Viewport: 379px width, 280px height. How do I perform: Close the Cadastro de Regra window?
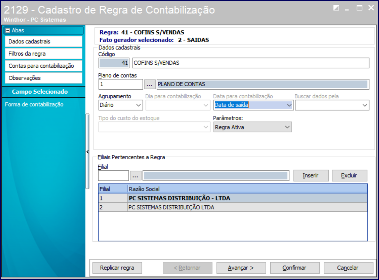point(371,8)
